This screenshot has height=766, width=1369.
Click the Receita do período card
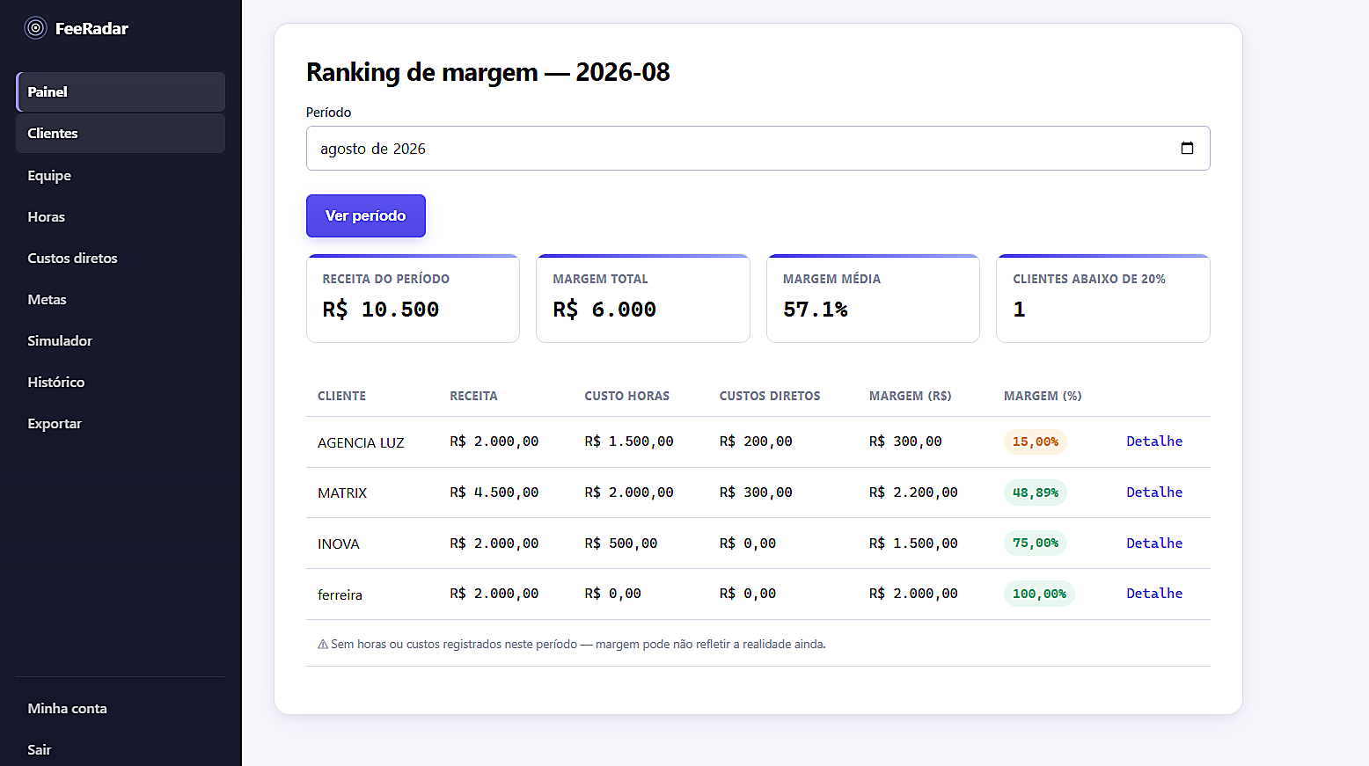[413, 298]
